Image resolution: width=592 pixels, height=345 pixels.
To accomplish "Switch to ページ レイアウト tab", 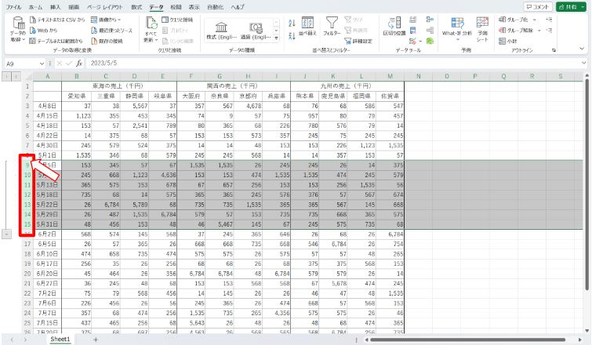I will tap(104, 7).
